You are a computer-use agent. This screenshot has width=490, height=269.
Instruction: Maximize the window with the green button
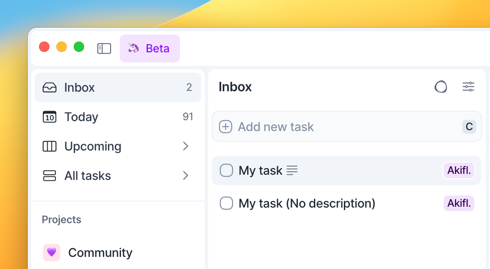tap(79, 47)
